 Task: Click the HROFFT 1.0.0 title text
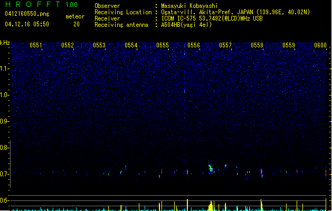click(41, 4)
